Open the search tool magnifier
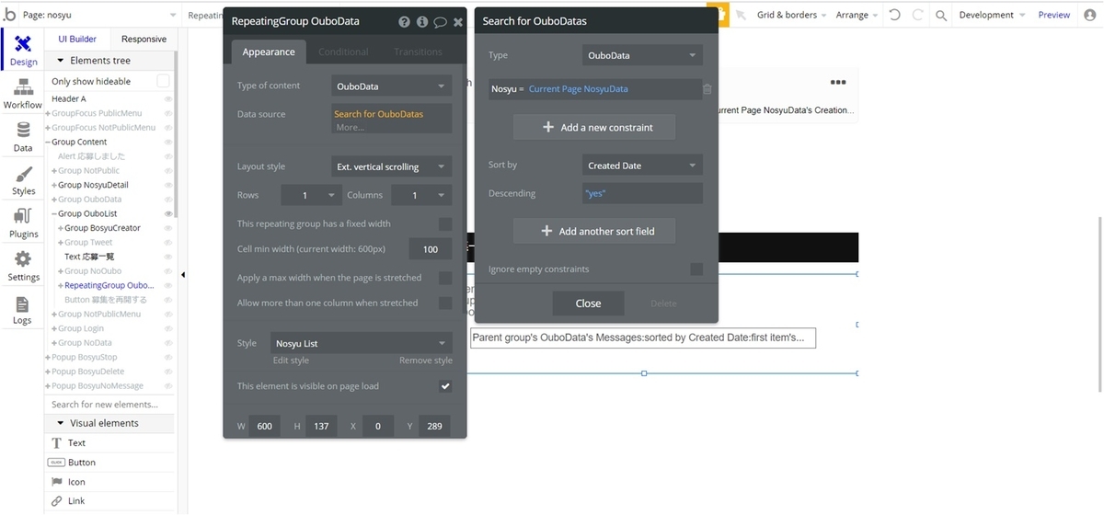This screenshot has height=515, width=1104. click(940, 15)
